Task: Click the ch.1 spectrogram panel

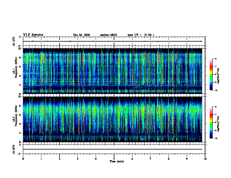Action: (112, 71)
